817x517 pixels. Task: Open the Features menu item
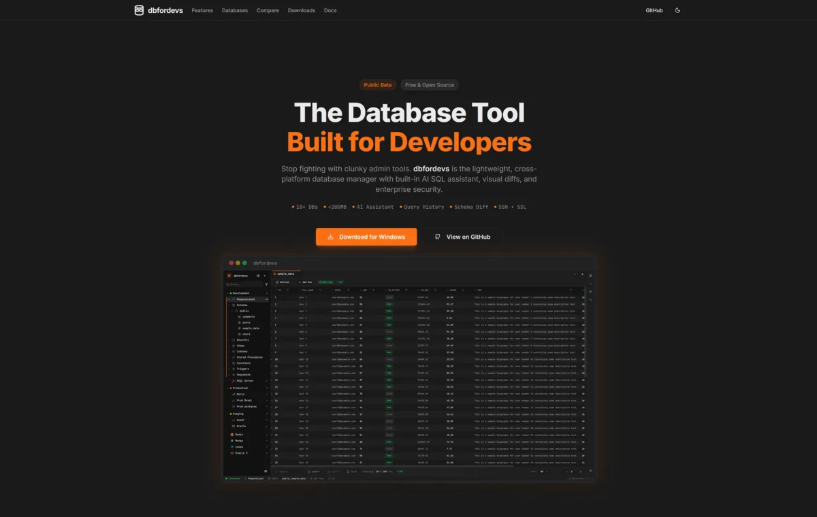click(202, 10)
